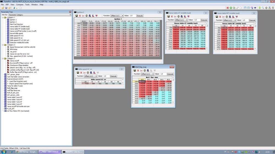The height and width of the screenshot is (154, 275).
Task: Click the Y axis icon in Vanos table AT toolbar
Action: (188, 16)
